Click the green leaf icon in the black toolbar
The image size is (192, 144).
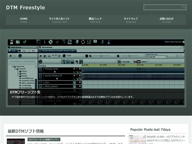pyautogui.click(x=25, y=42)
